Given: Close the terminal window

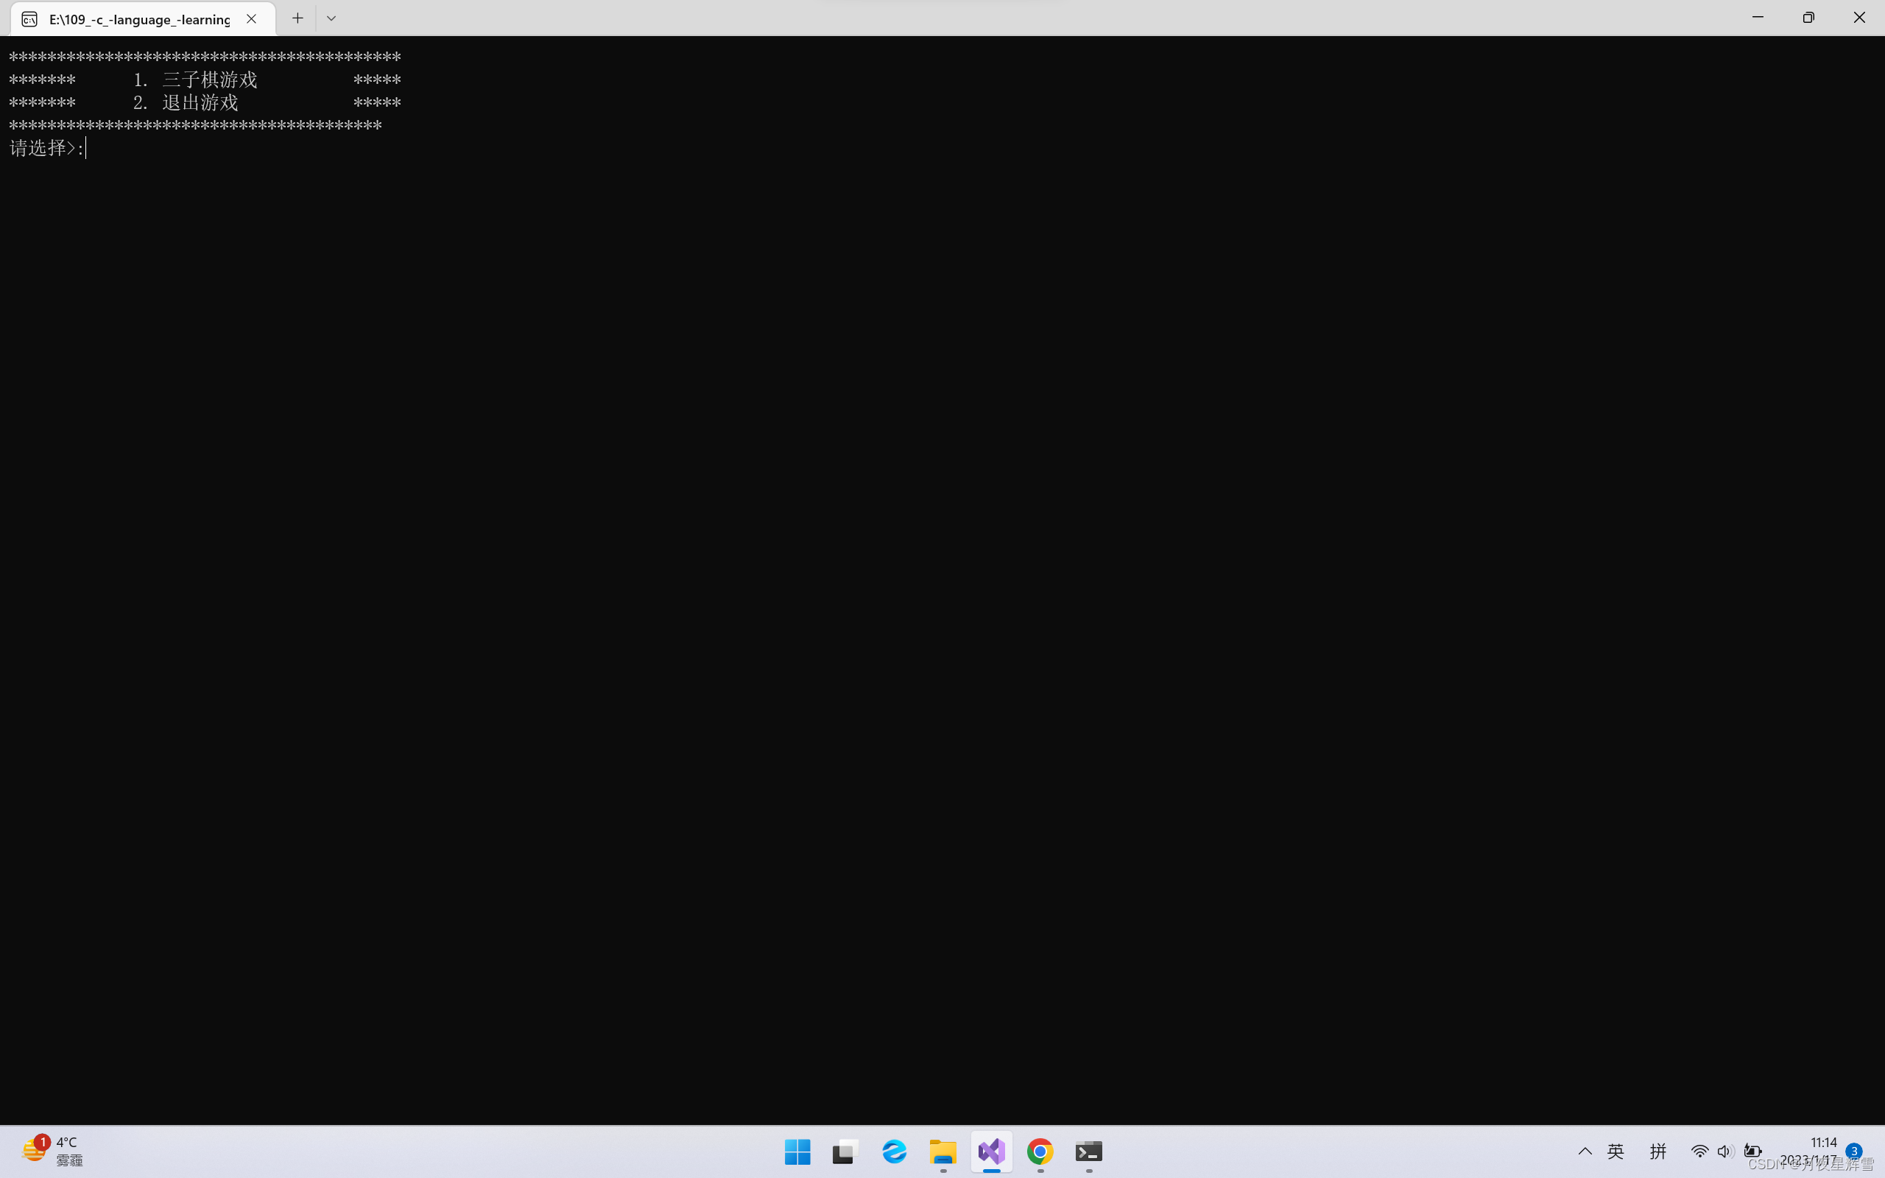Looking at the screenshot, I should point(1858,17).
